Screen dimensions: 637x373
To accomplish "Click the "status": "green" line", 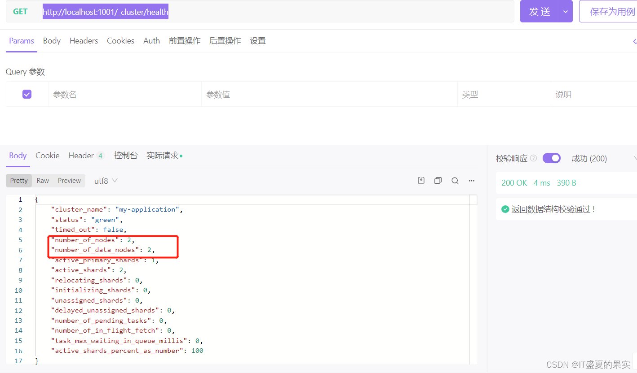I will click(x=87, y=220).
